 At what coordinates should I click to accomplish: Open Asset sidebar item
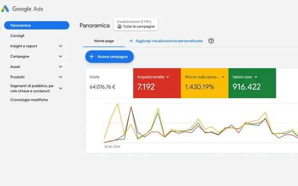[15, 67]
